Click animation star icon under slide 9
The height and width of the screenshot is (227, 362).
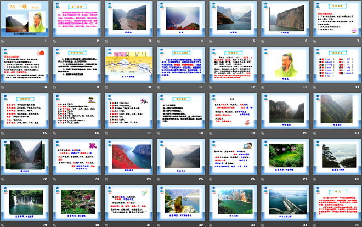point(55,87)
